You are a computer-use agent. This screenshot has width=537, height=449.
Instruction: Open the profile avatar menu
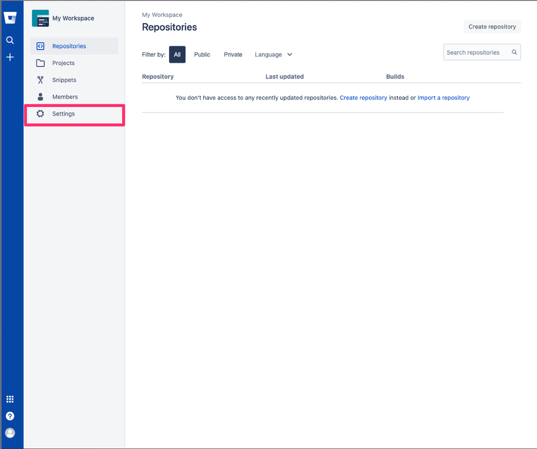[10, 433]
